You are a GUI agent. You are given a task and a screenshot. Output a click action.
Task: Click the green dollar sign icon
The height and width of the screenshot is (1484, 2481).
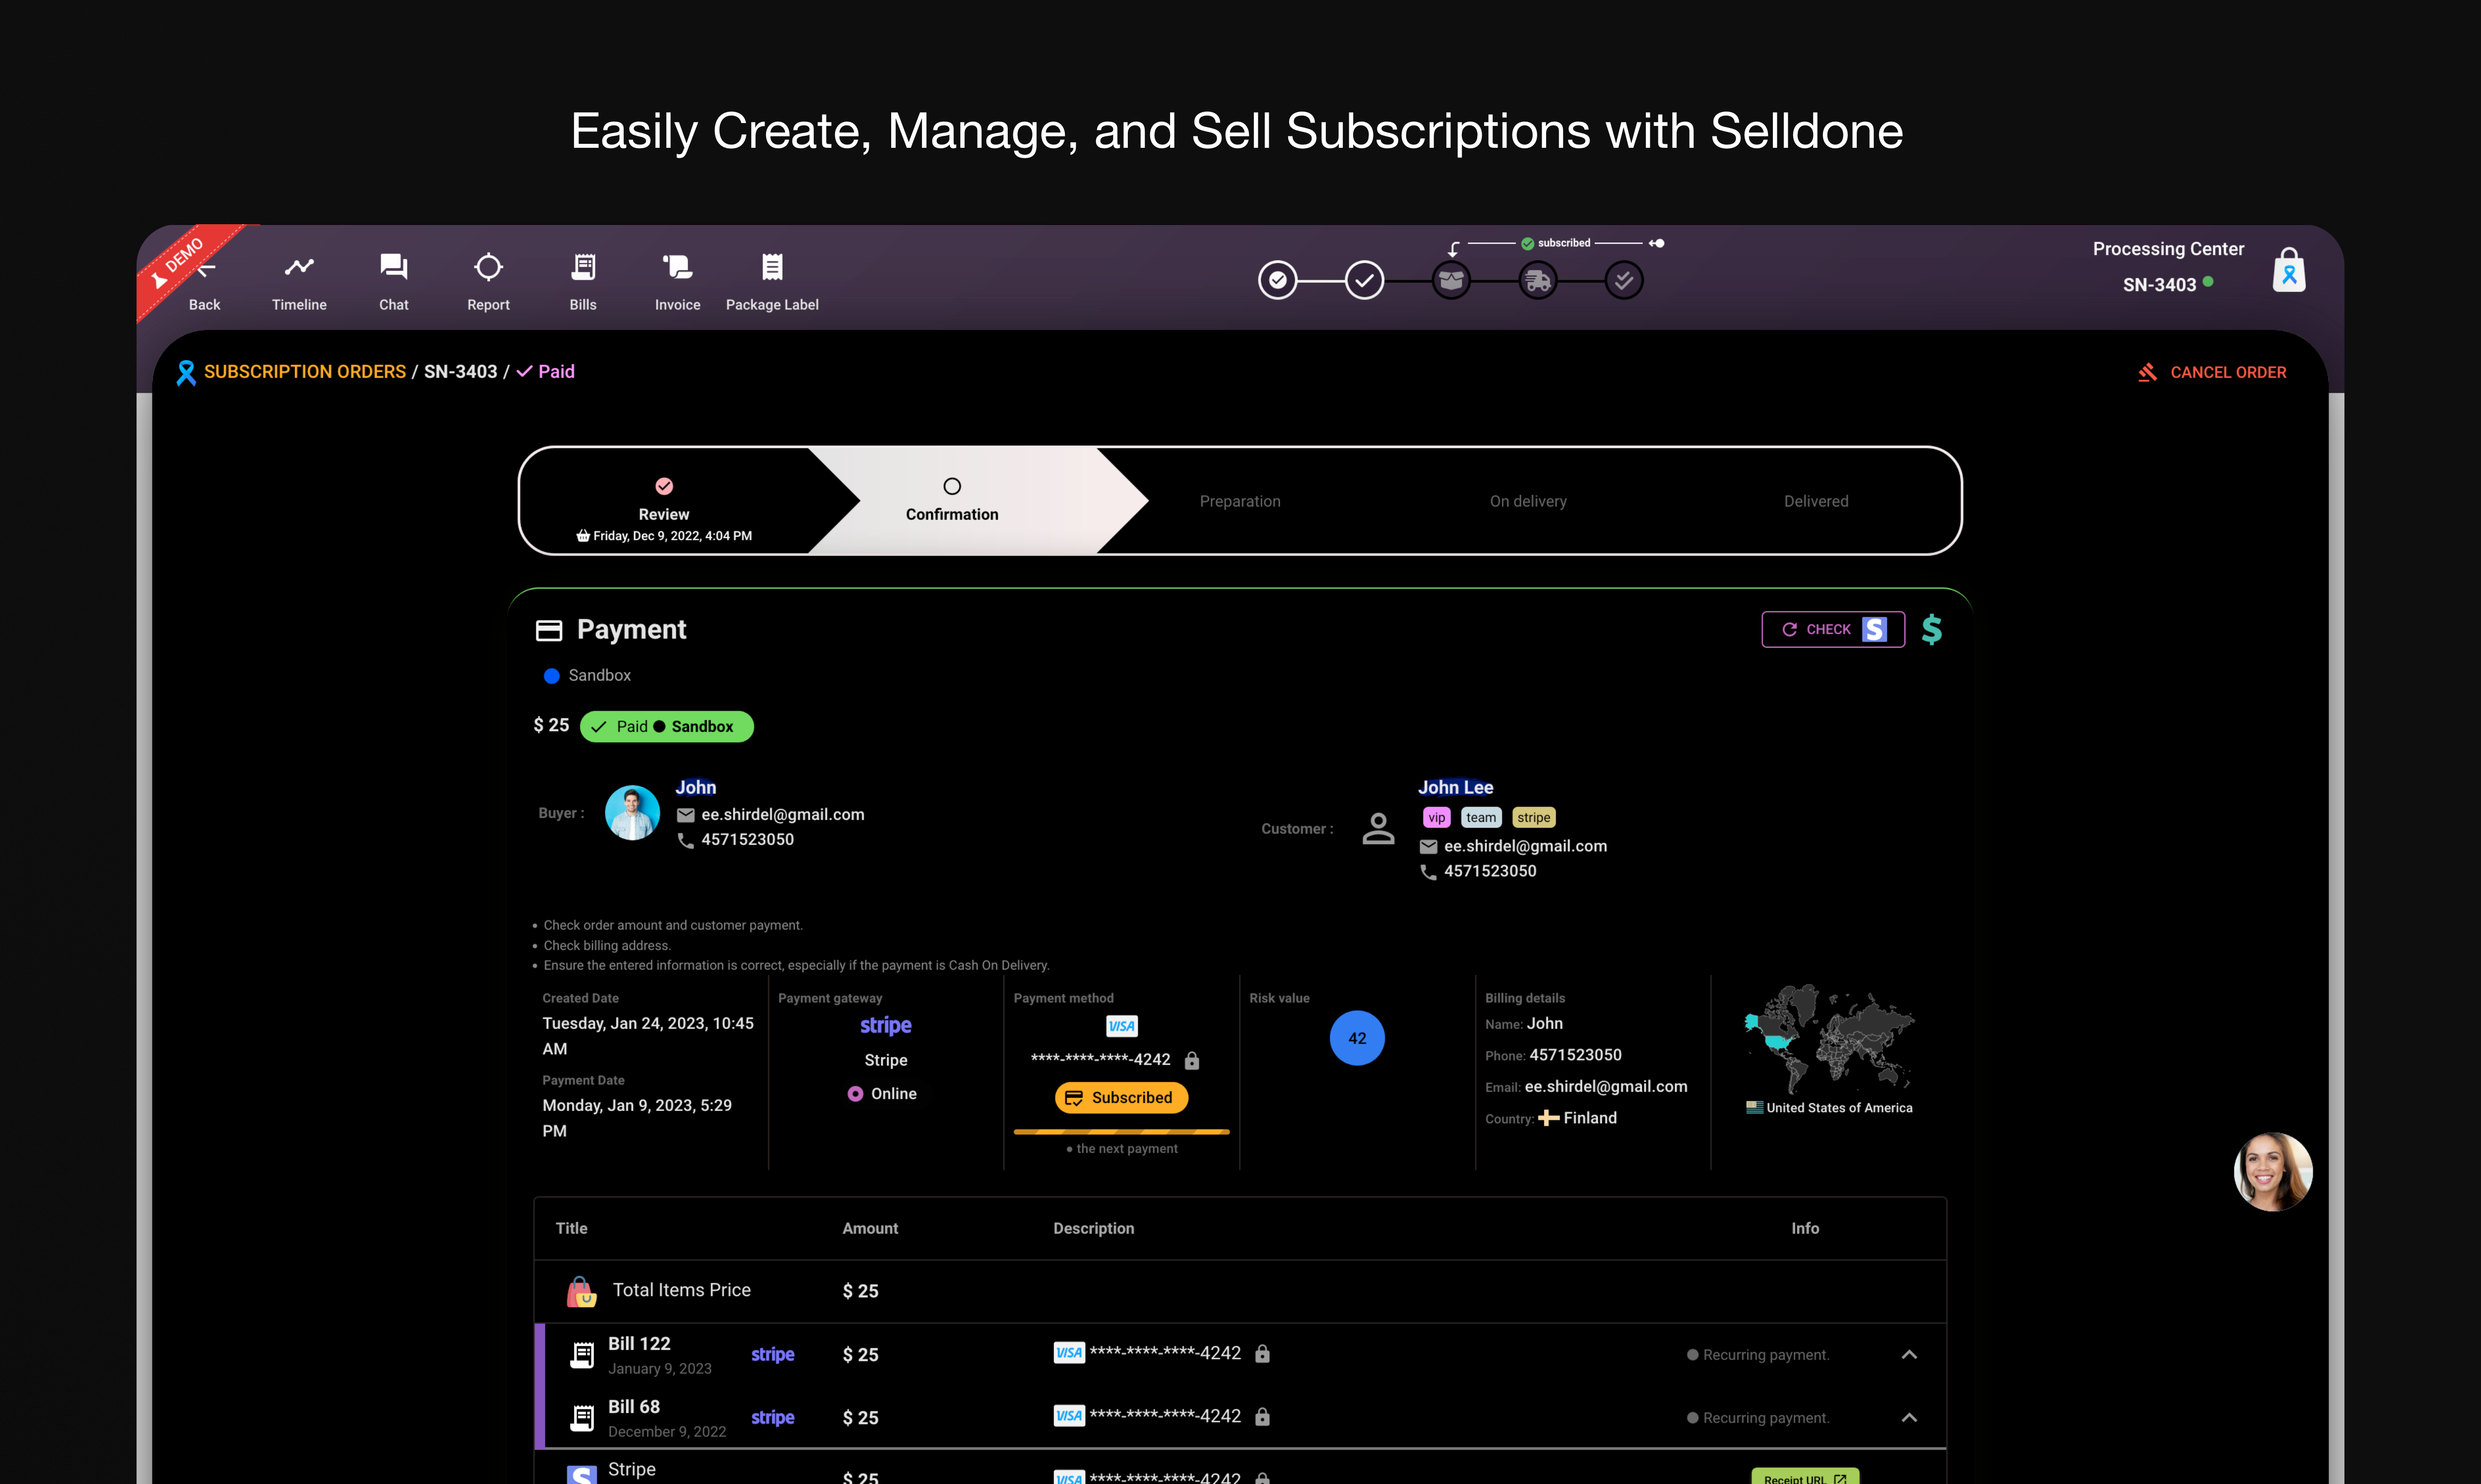coord(1932,629)
